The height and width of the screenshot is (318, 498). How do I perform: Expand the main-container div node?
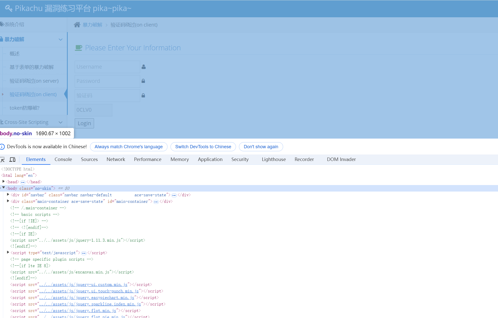pos(8,201)
